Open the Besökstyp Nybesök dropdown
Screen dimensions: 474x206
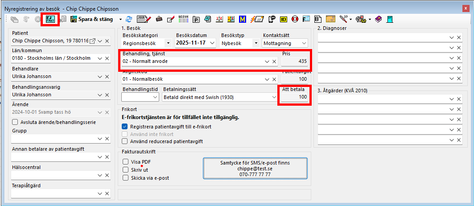[x=256, y=43]
